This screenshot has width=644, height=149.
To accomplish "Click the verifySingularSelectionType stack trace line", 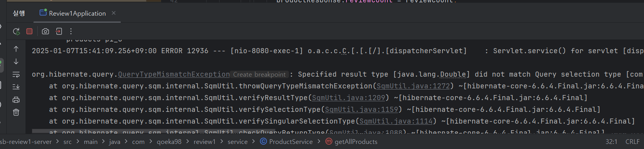I will tap(342, 121).
